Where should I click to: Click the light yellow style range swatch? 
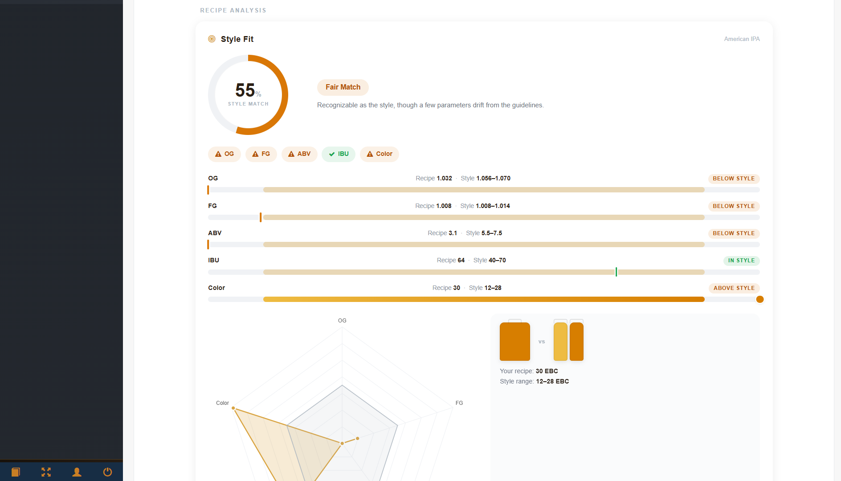click(x=560, y=341)
